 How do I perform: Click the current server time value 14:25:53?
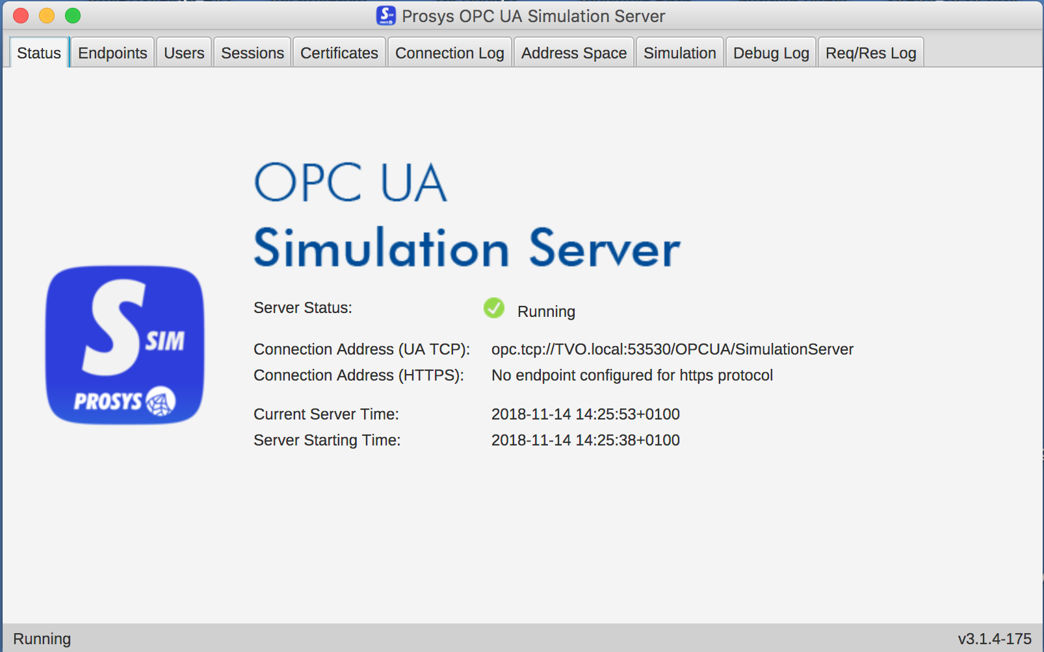coord(585,414)
